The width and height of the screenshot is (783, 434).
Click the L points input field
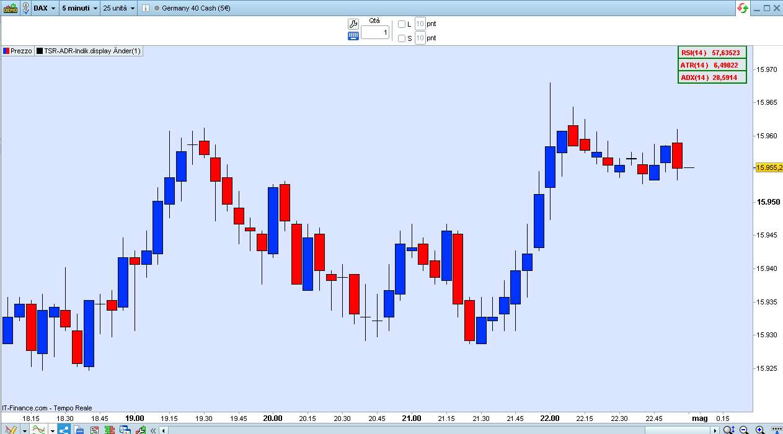pyautogui.click(x=420, y=24)
